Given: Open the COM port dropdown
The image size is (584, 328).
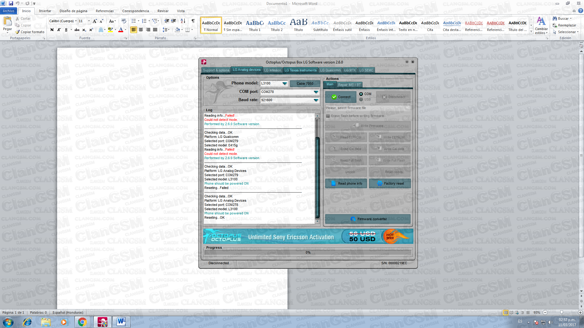Looking at the screenshot, I should [316, 92].
